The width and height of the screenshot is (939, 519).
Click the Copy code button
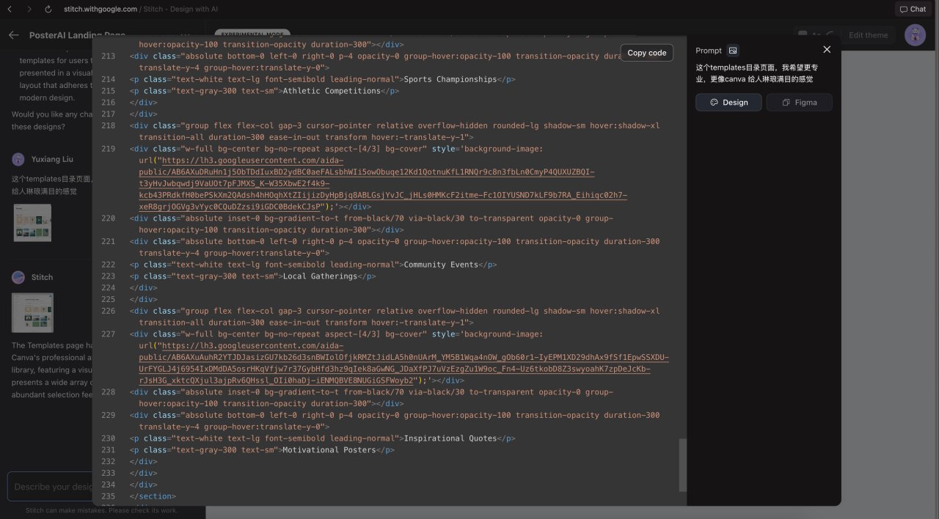click(x=646, y=53)
